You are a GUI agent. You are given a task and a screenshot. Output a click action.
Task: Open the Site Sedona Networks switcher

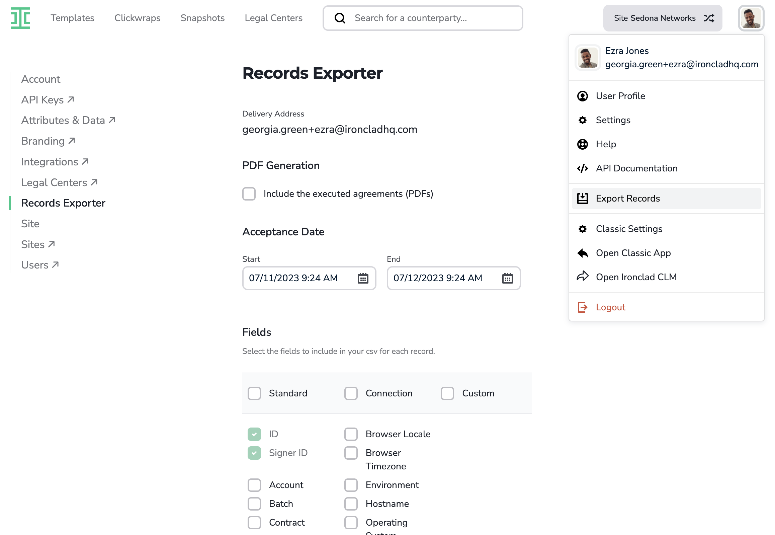663,18
